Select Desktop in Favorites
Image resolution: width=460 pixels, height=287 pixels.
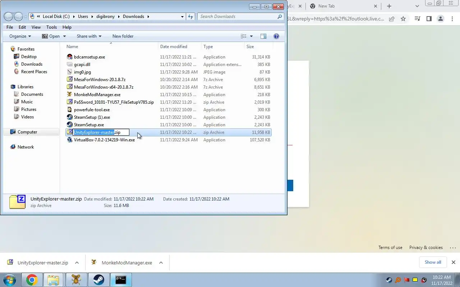pyautogui.click(x=29, y=57)
